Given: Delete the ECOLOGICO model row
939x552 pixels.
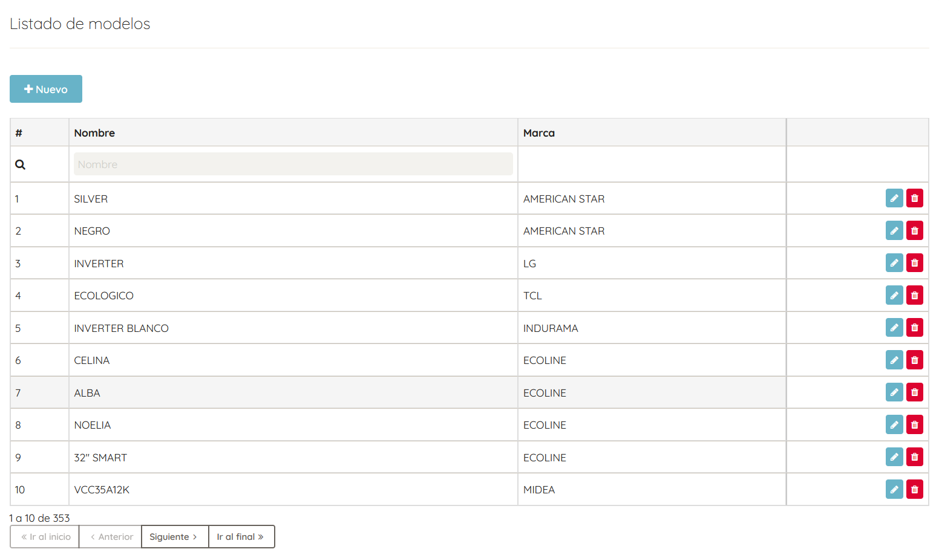Looking at the screenshot, I should [915, 295].
